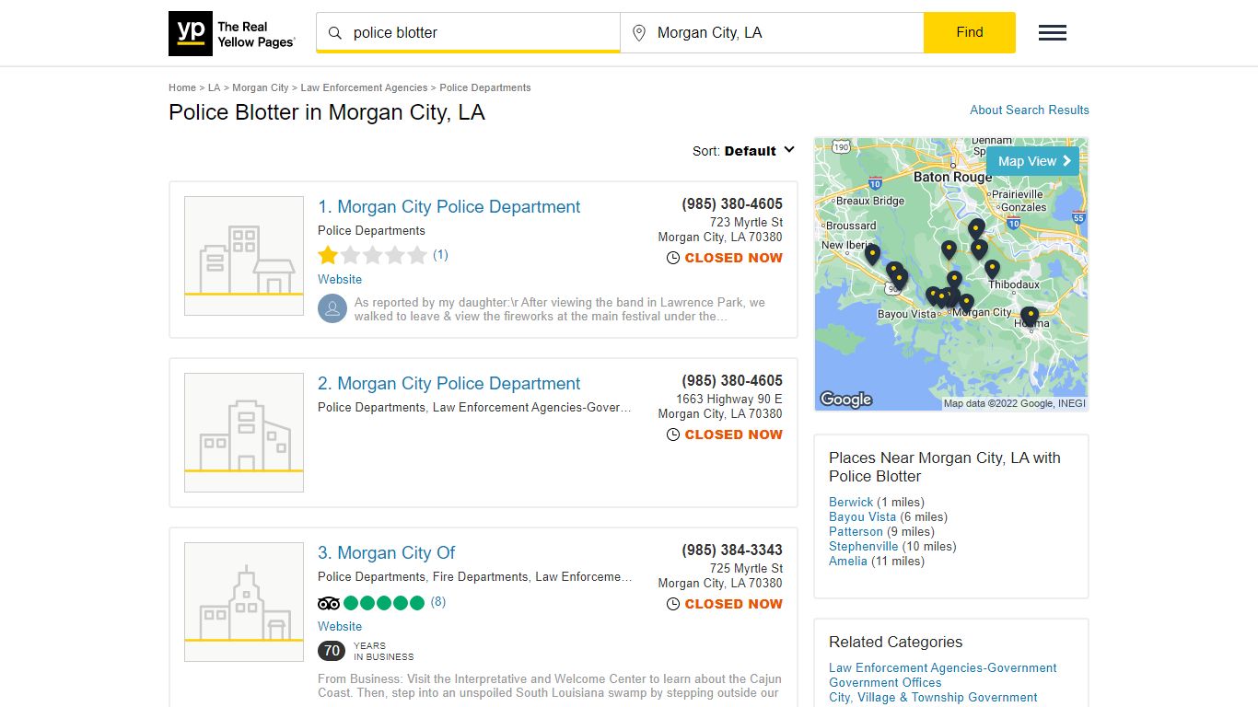Go to Morgan City breadcrumb
The image size is (1258, 707).
point(261,87)
